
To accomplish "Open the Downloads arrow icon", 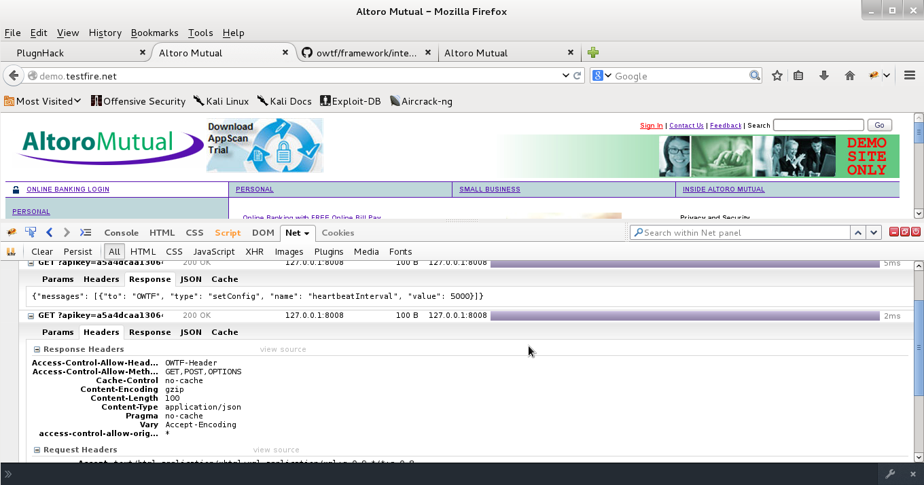I will click(x=824, y=76).
